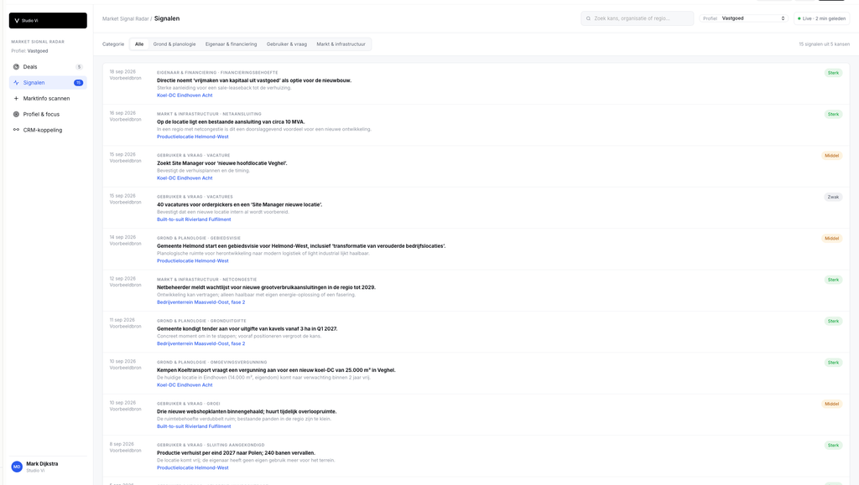Image resolution: width=859 pixels, height=485 pixels.
Task: Click Mark Dijkstra user name
Action: pos(42,464)
